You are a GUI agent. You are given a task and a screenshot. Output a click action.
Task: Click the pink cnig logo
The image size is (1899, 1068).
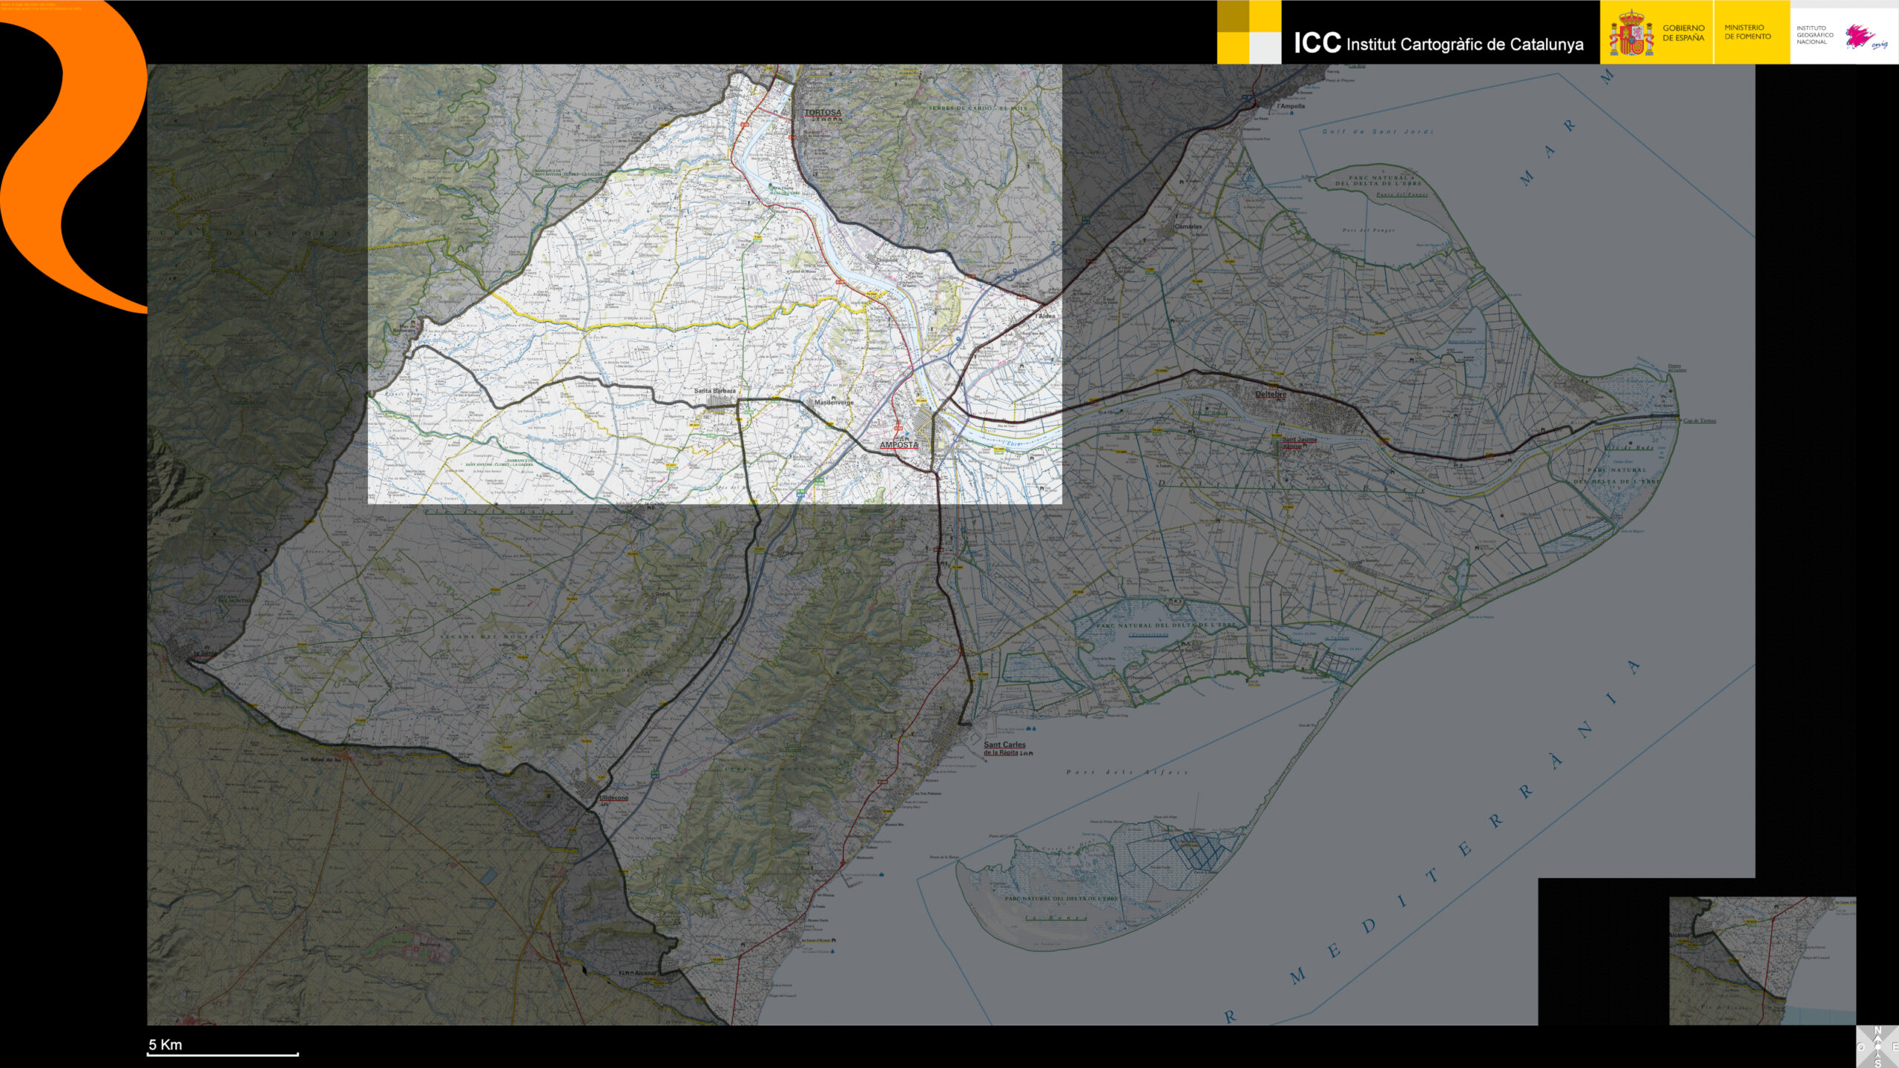pos(1863,37)
